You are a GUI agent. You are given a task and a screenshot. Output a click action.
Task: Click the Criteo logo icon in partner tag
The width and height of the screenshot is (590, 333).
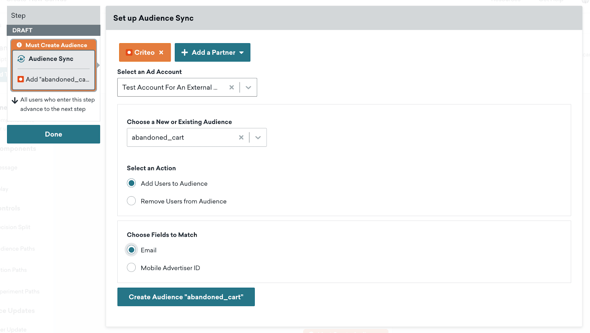coord(129,52)
